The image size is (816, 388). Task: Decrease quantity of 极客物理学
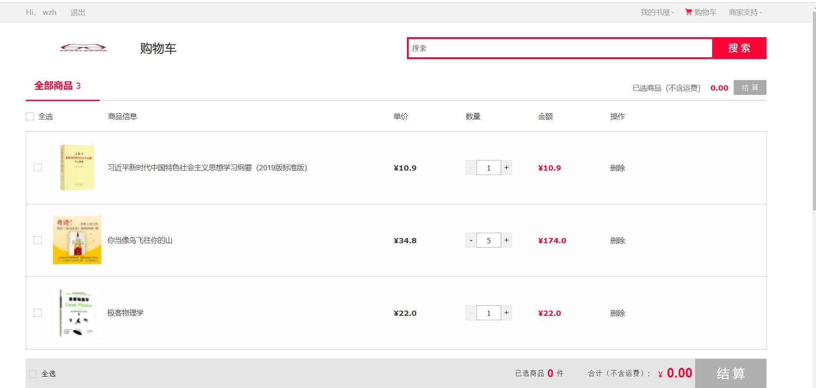click(471, 313)
